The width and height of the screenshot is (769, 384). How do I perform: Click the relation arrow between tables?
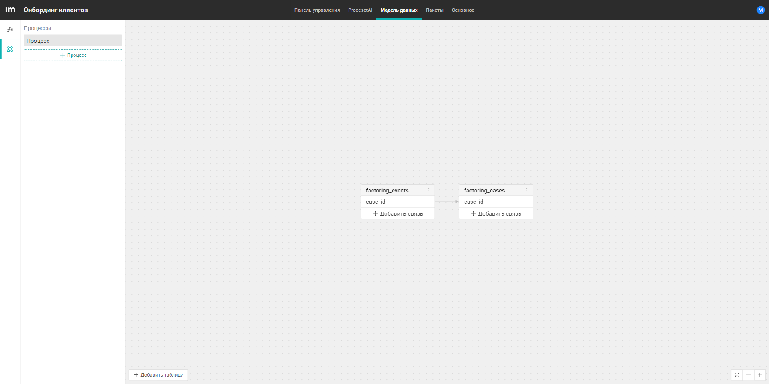tap(447, 202)
